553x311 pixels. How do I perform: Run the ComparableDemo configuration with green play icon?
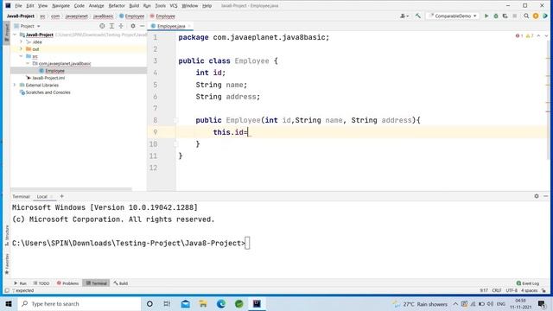[486, 16]
